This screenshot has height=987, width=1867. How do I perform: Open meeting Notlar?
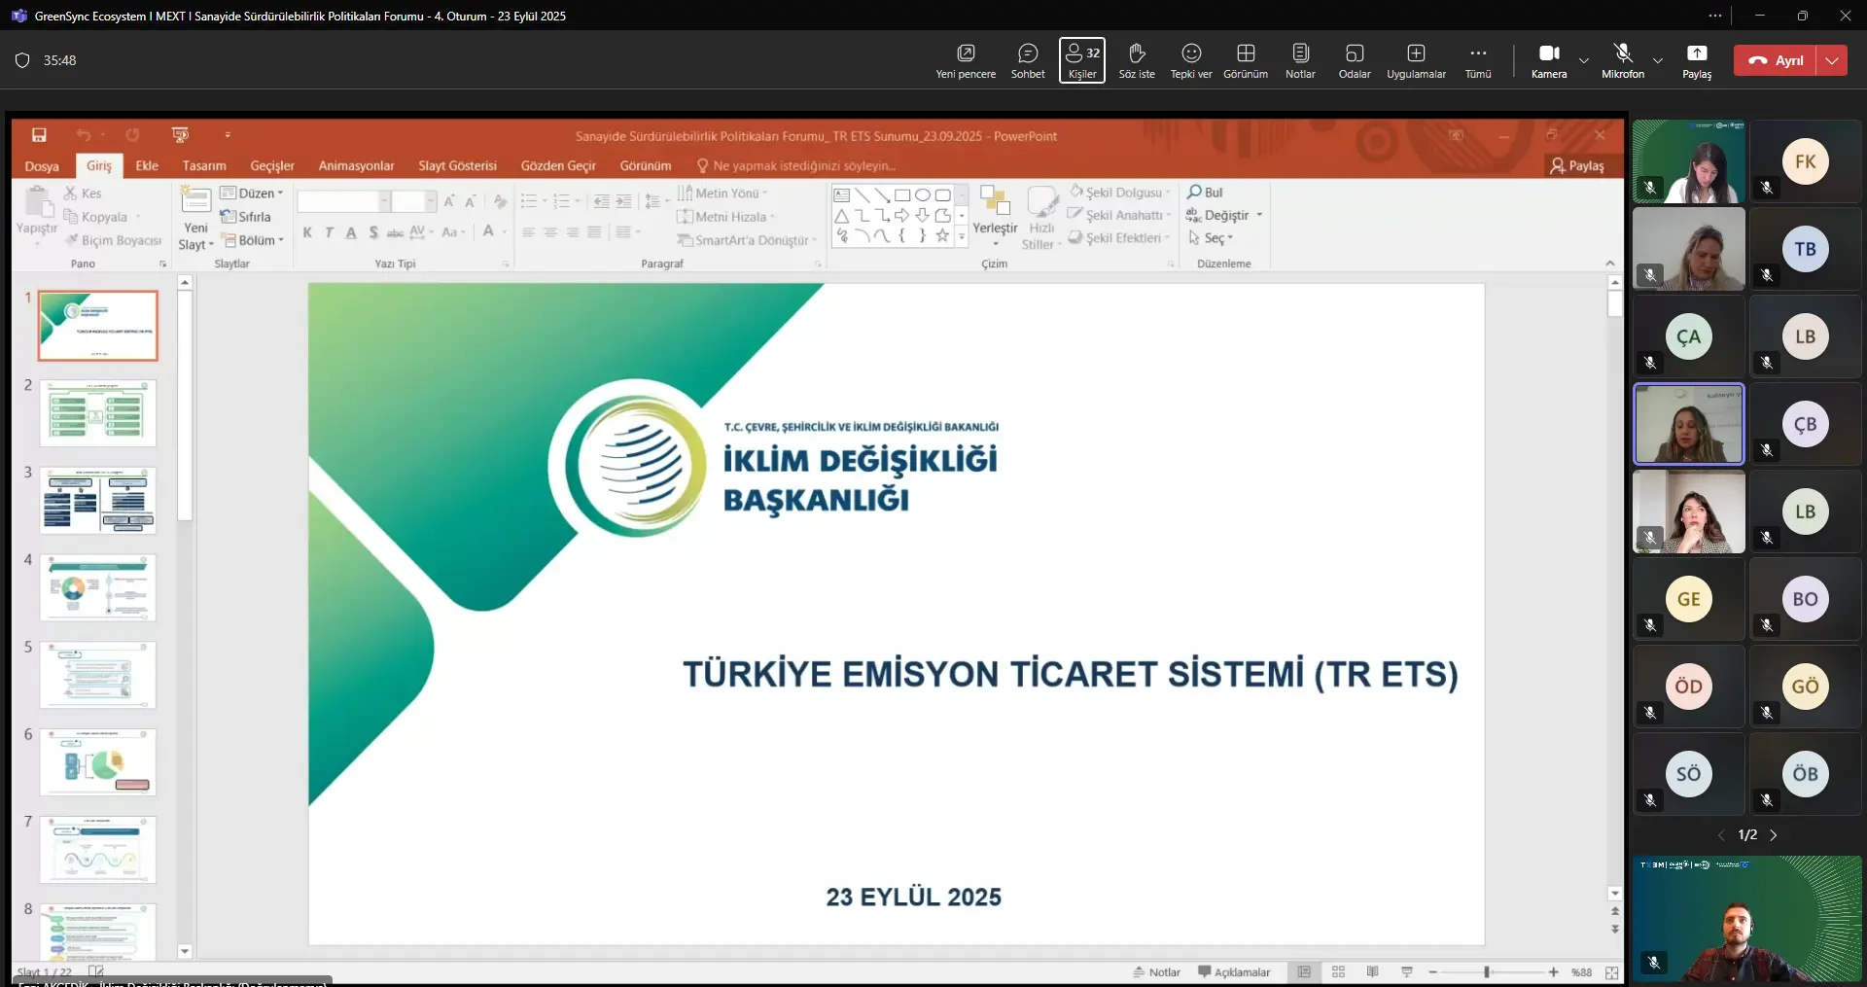pyautogui.click(x=1300, y=61)
